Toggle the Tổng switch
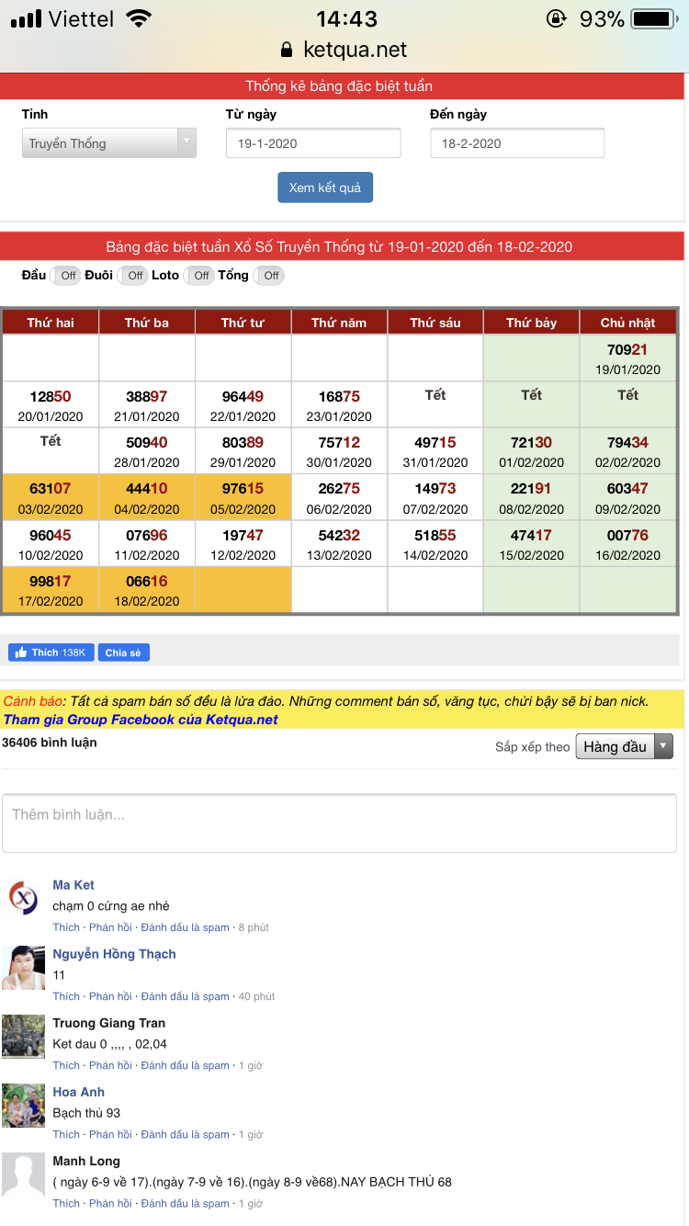689x1226 pixels. coord(268,276)
